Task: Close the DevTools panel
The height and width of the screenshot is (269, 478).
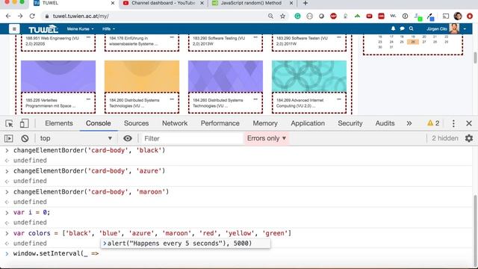Action: 469,123
